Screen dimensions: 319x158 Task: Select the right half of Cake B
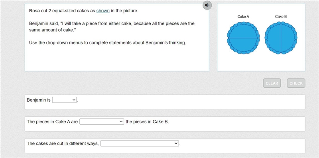(x=289, y=38)
